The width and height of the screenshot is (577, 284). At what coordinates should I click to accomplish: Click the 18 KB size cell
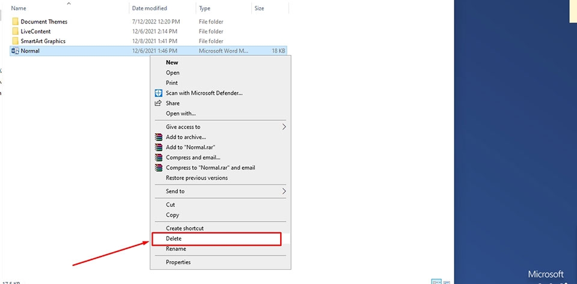pos(278,50)
